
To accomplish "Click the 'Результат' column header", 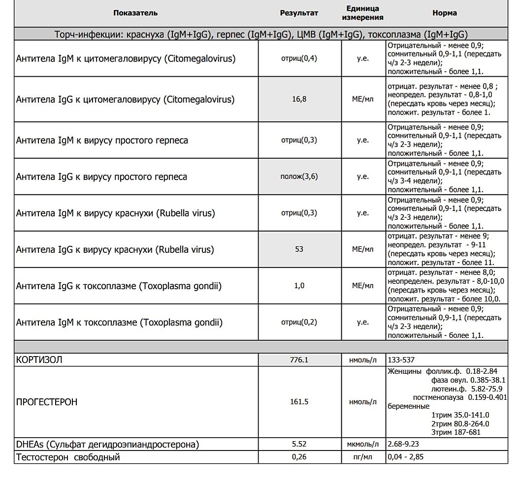I will 299,13.
